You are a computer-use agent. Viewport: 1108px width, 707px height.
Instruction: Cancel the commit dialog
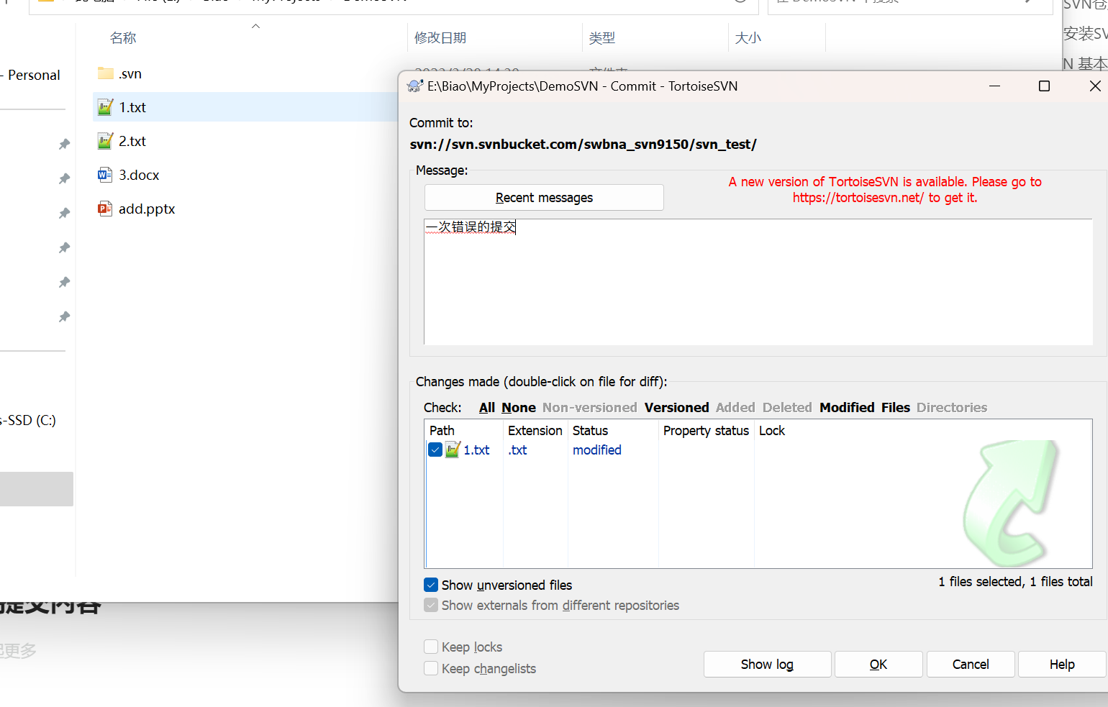click(971, 665)
